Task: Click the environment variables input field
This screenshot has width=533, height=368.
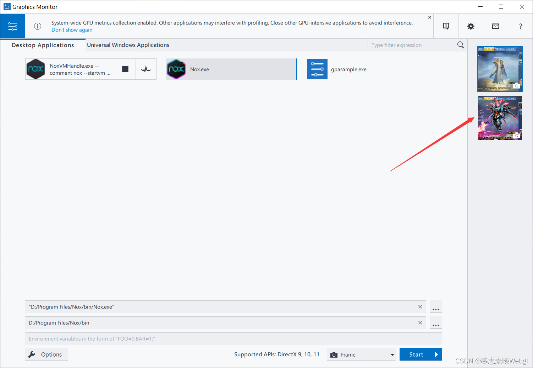Action: point(233,339)
